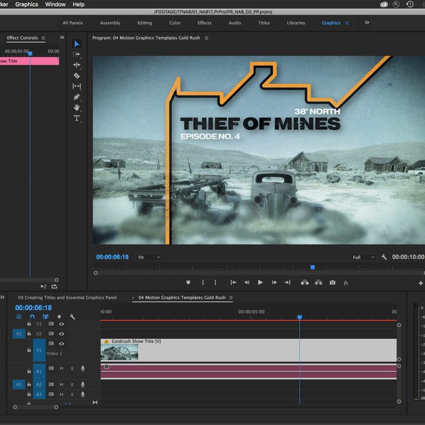The image size is (425, 425).
Task: Expand the workspace overflow chevrons
Action: click(367, 22)
